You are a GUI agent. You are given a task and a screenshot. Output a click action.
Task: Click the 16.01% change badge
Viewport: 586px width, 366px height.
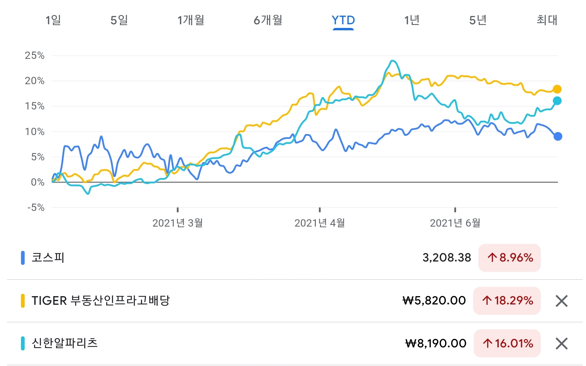click(507, 343)
